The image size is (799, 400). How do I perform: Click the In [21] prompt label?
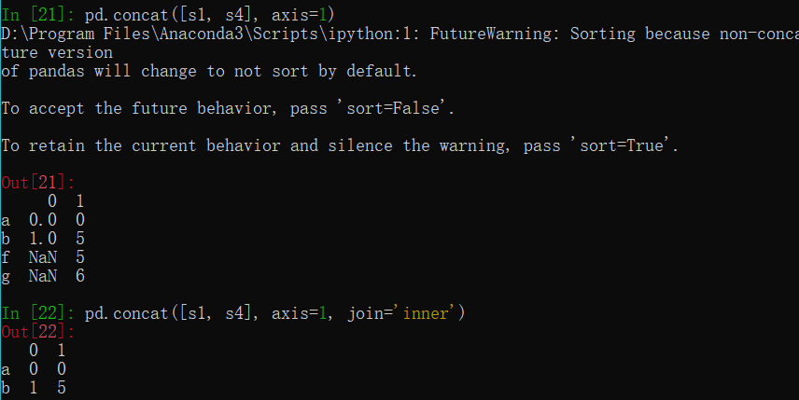point(37,15)
